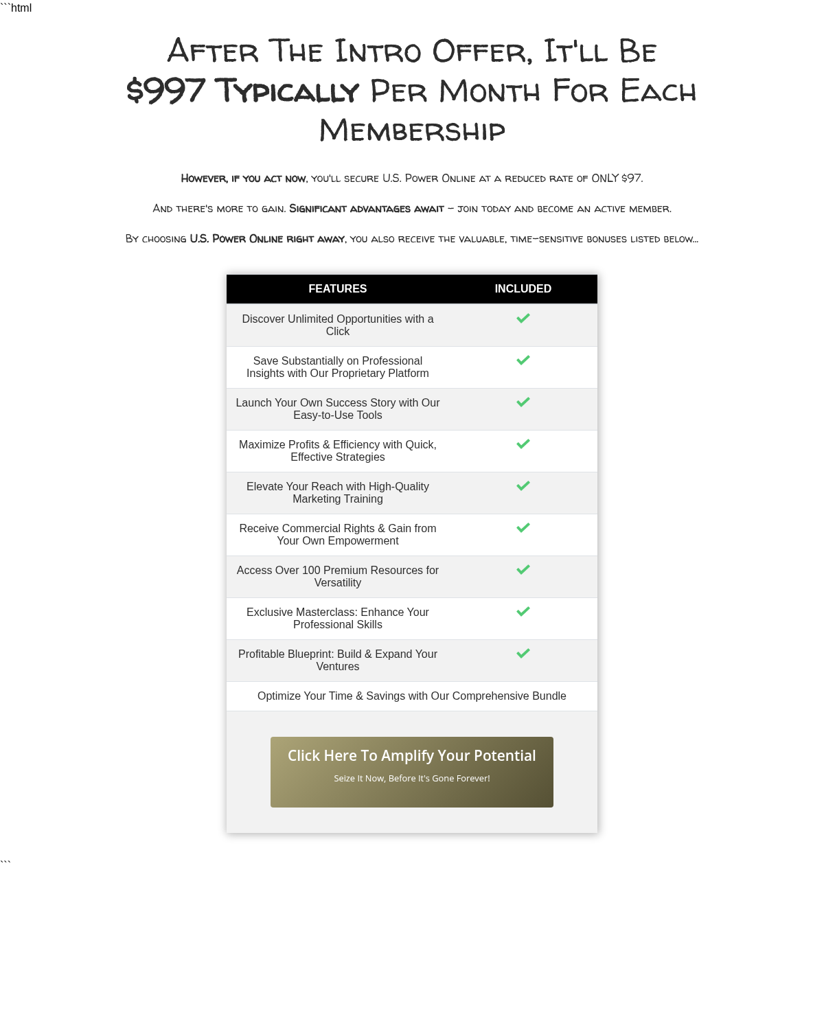Click checkmark beside Save Substantially on Professional Insights

(523, 360)
